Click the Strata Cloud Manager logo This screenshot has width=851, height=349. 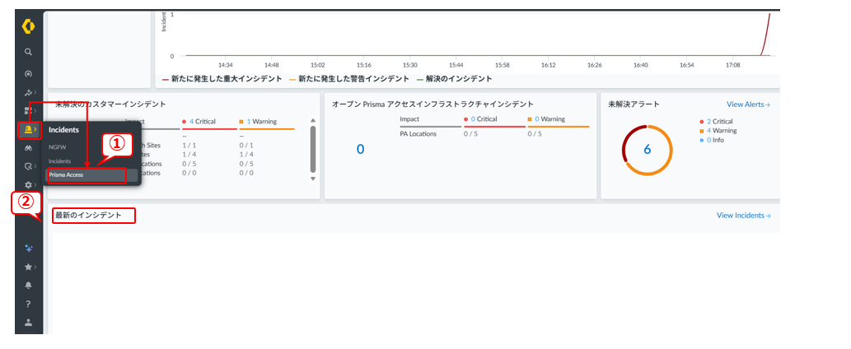click(x=28, y=26)
